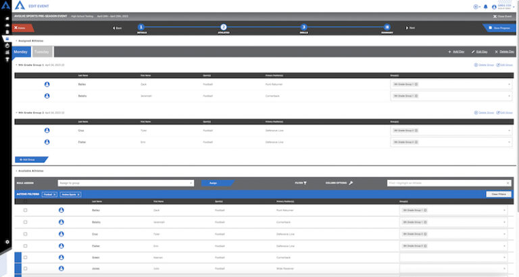This screenshot has height=277, width=519.
Task: Open the notifications bell icon
Action: pos(486,7)
